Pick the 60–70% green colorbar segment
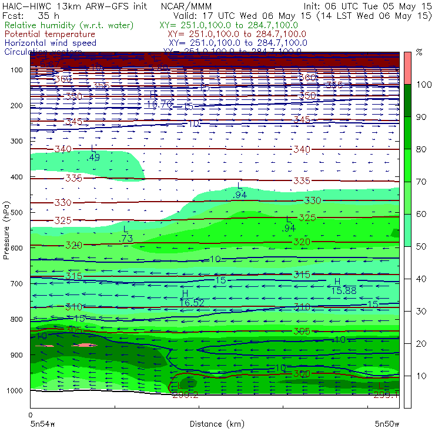Image resolution: width=435 pixels, height=435 pixels. (407, 198)
